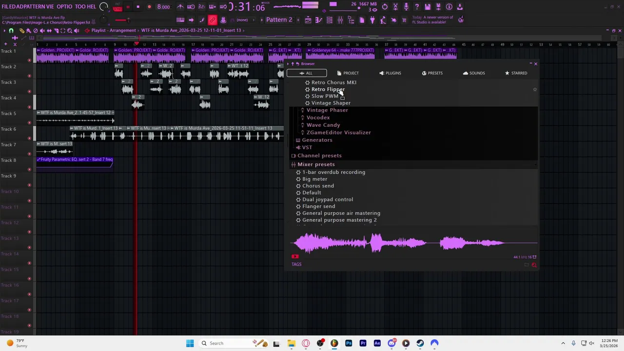624x351 pixels.
Task: Switch to the PRESETS browser tab
Action: 432,73
